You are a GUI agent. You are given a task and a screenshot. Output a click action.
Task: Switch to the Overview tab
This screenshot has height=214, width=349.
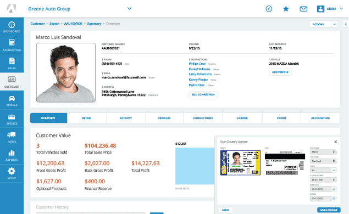pyautogui.click(x=48, y=118)
